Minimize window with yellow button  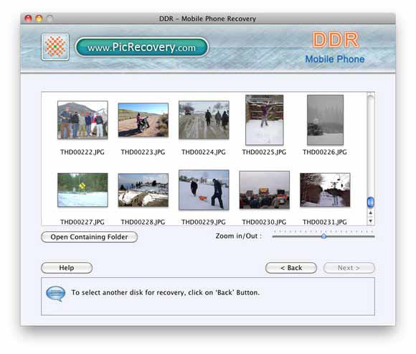(x=39, y=19)
